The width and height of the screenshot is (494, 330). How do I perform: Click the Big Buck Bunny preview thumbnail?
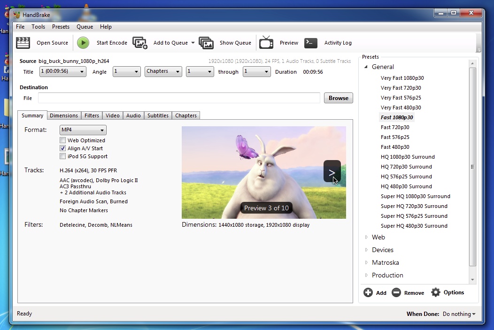click(264, 173)
